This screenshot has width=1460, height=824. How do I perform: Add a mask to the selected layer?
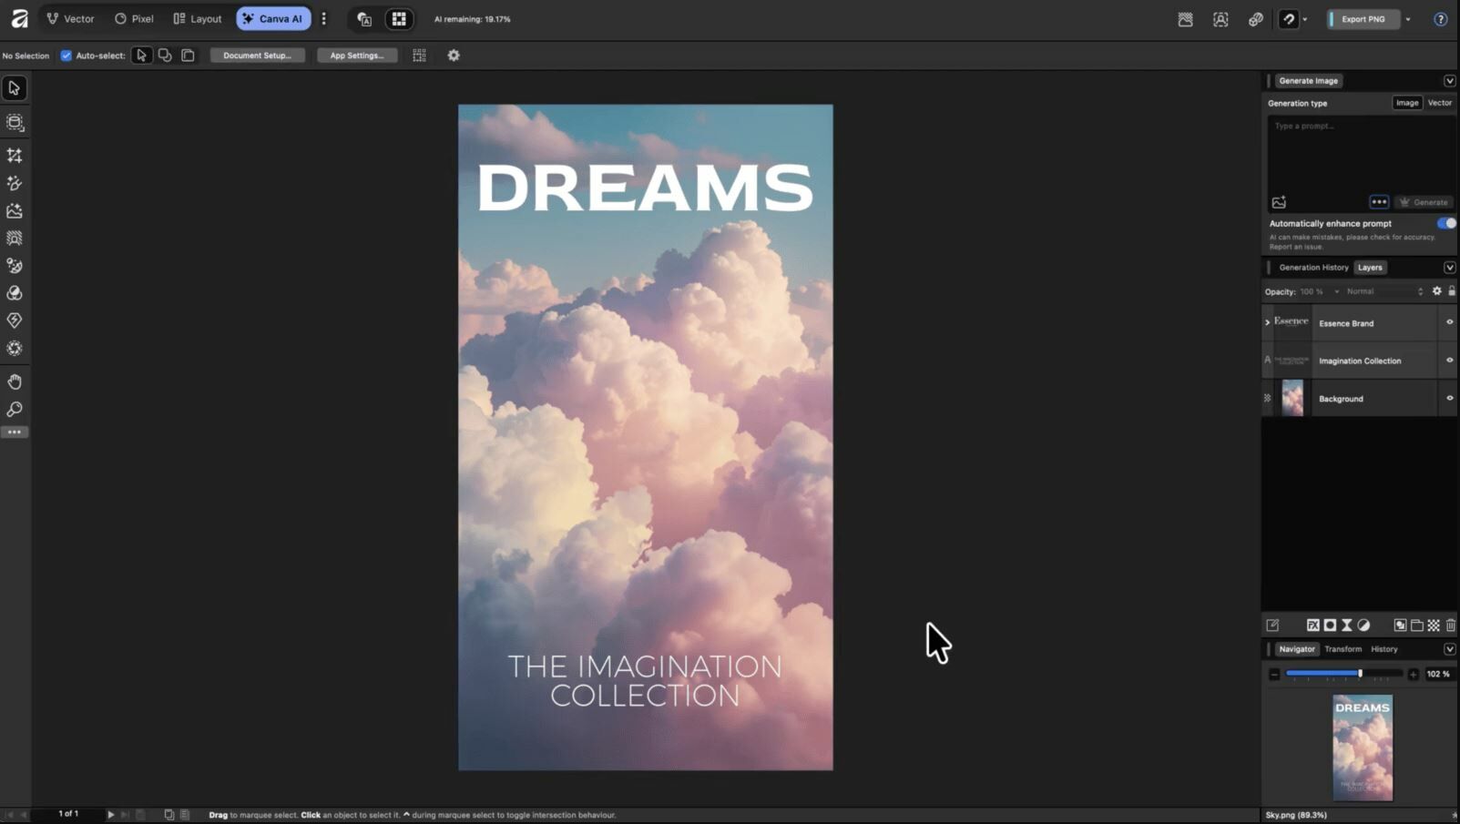[1330, 626]
